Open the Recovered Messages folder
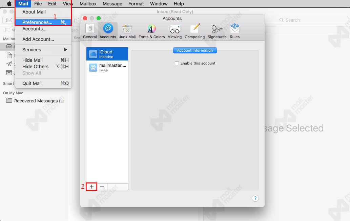350x221 pixels. tap(35, 101)
